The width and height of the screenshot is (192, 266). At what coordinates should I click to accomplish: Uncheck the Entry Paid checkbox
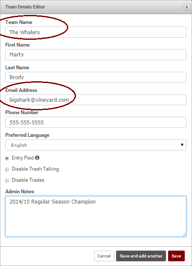[7, 158]
